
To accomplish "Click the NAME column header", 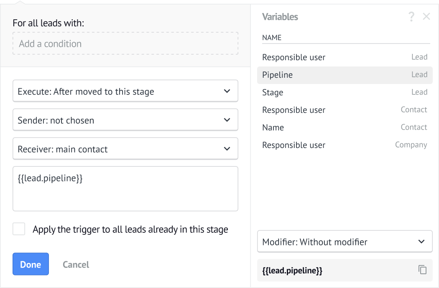I will coord(272,38).
